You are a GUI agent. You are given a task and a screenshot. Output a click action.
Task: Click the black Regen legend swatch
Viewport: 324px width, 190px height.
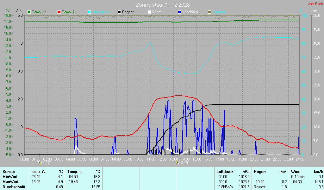(x=119, y=12)
